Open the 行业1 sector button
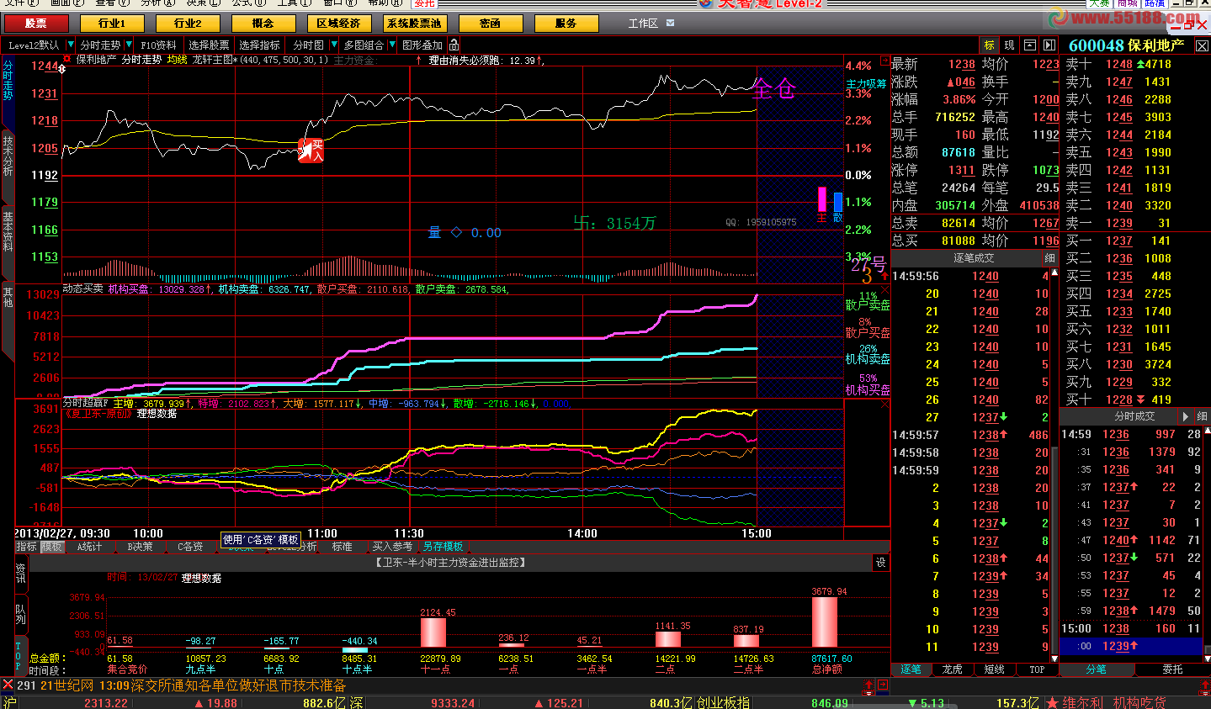 tap(111, 24)
